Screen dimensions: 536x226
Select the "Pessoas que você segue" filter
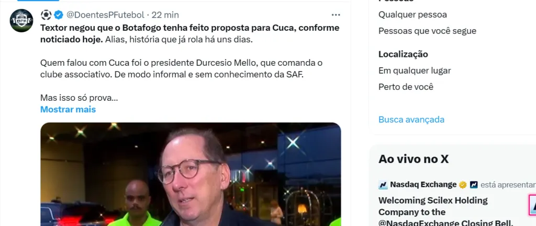click(427, 31)
